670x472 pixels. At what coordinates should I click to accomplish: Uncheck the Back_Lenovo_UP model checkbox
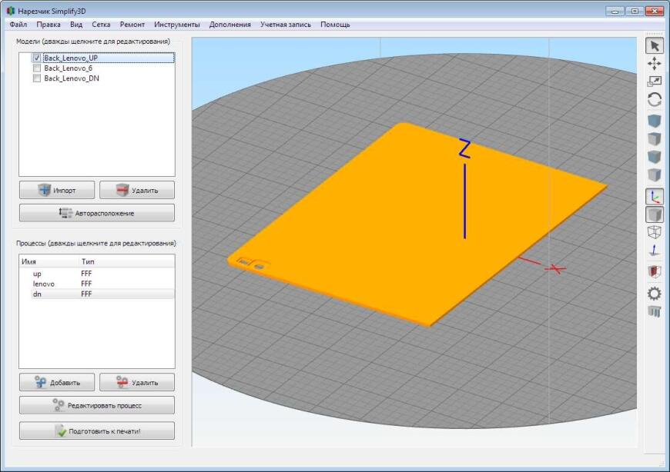tap(36, 58)
